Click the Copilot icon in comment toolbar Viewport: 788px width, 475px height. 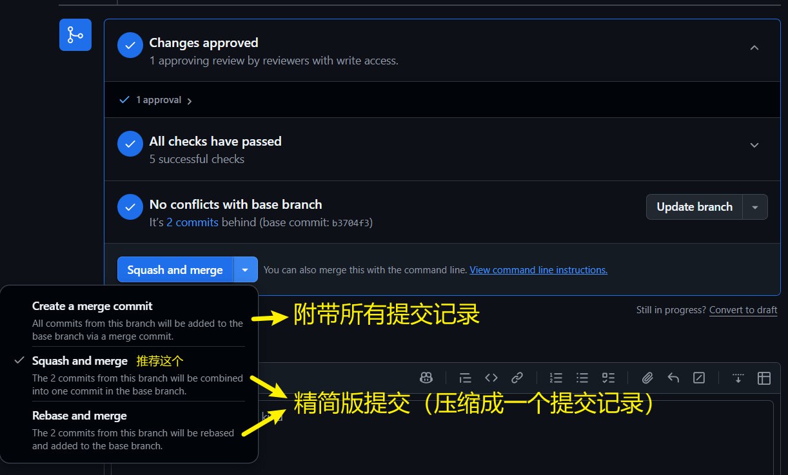pyautogui.click(x=426, y=378)
